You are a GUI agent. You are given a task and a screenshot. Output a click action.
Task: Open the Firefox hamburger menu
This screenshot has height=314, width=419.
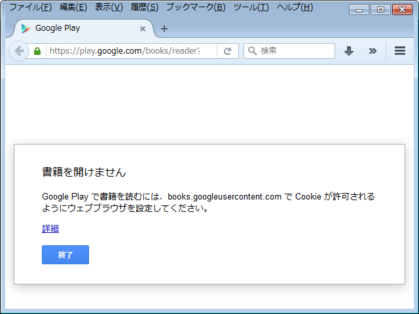[400, 51]
